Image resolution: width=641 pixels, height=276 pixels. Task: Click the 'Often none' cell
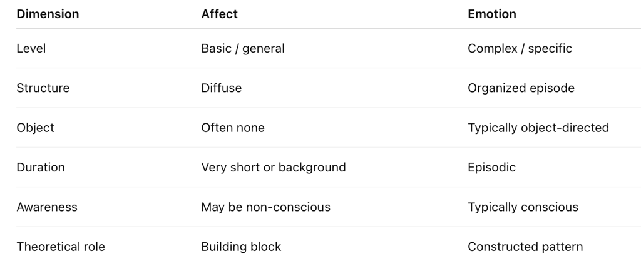pyautogui.click(x=233, y=128)
